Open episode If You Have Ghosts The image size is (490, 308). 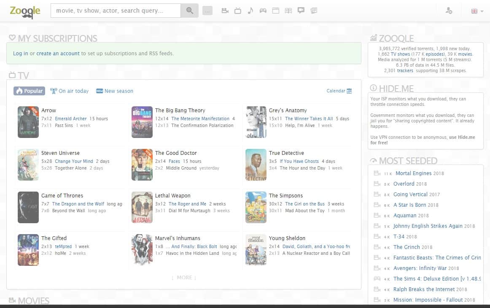(299, 161)
